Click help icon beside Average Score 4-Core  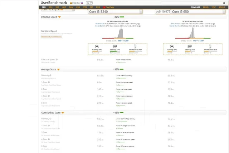[x=49, y=96]
